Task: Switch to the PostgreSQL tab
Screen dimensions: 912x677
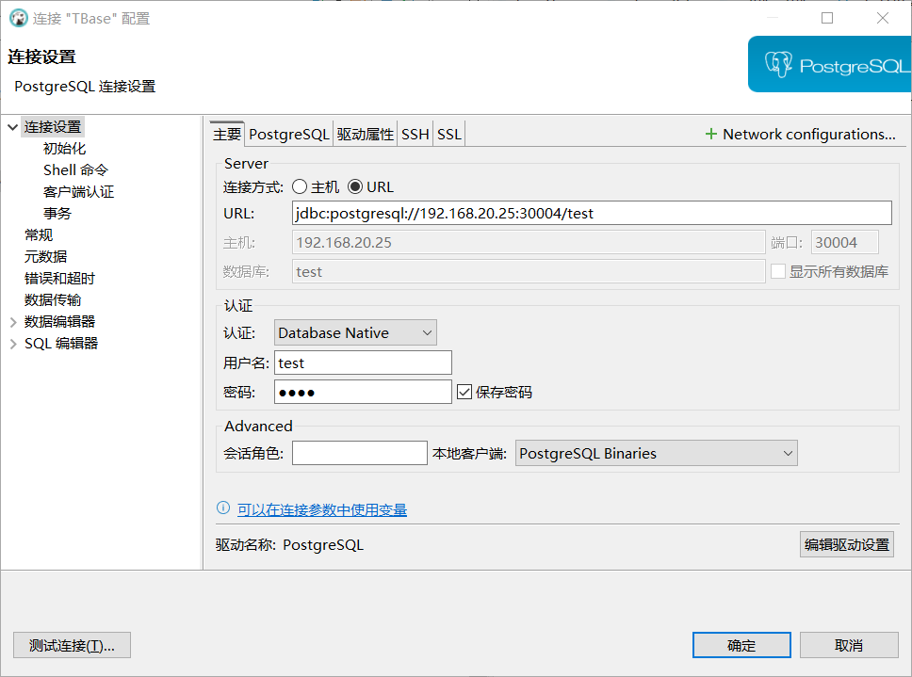Action: pyautogui.click(x=288, y=135)
